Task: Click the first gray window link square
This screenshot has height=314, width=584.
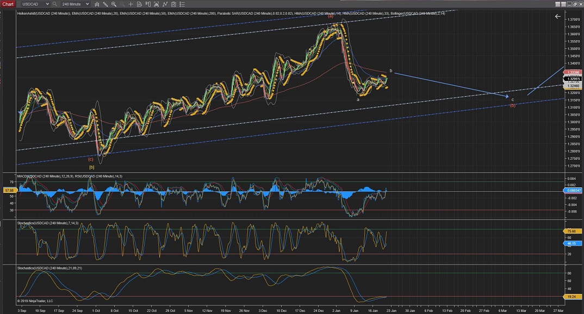Action: (557, 4)
